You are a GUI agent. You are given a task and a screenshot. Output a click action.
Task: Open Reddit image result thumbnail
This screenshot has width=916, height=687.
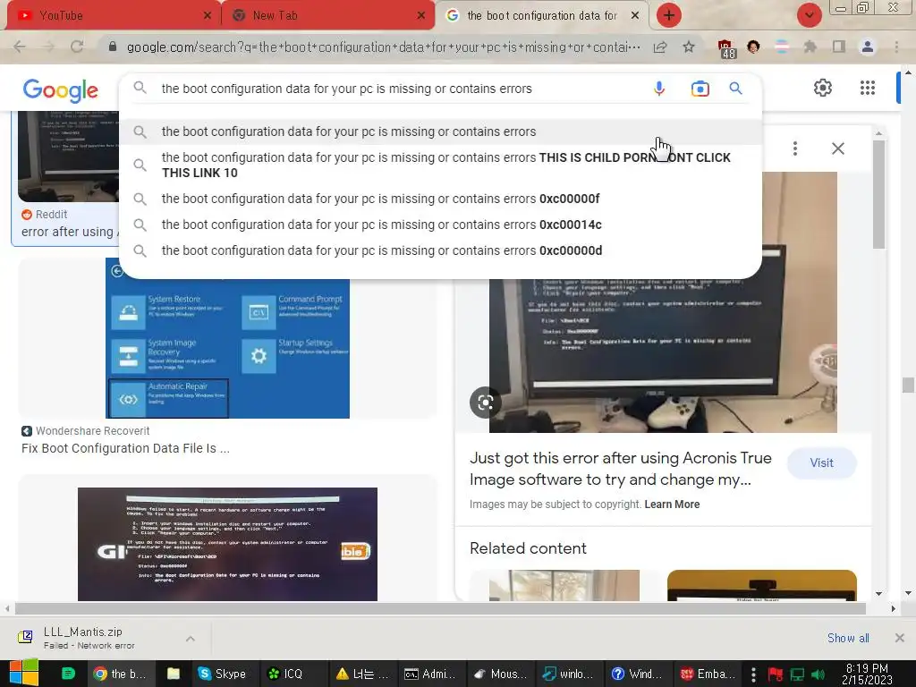pos(68,157)
